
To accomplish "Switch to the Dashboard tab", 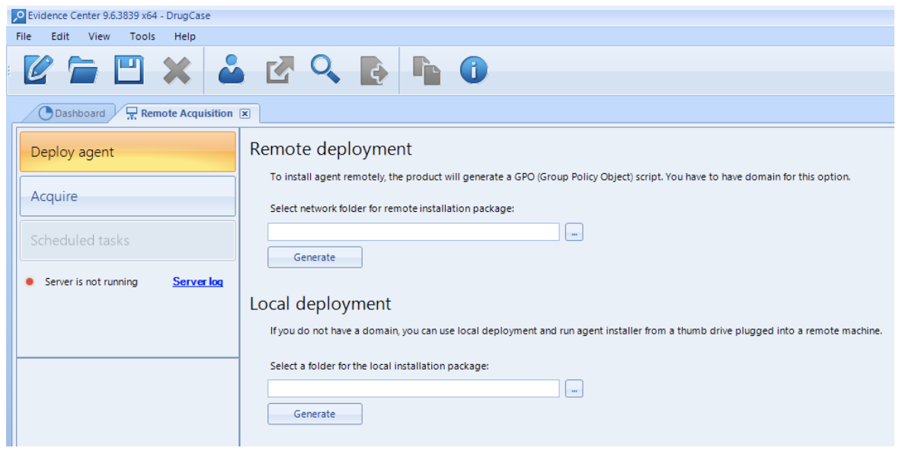I will [x=72, y=113].
